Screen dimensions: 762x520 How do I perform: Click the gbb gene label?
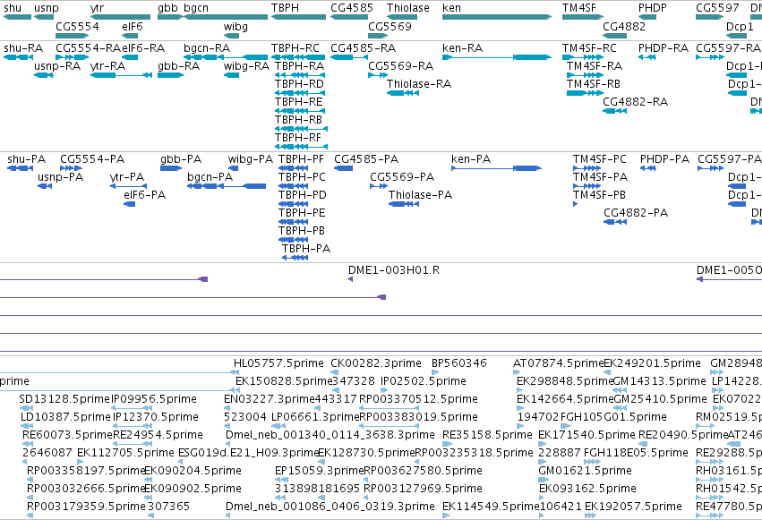click(x=167, y=8)
